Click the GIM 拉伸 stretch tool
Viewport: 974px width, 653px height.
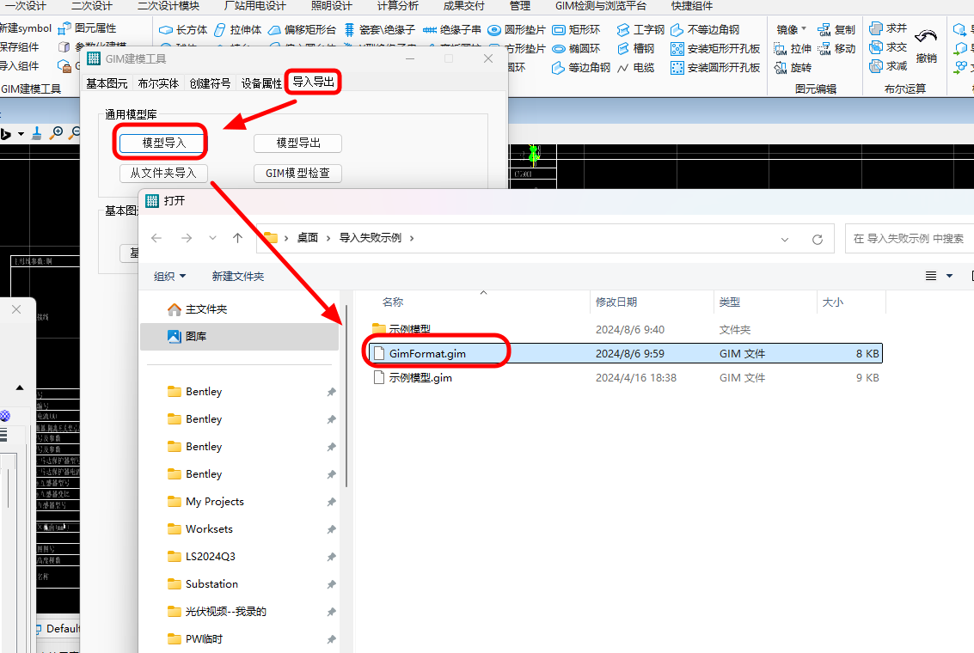tap(793, 48)
